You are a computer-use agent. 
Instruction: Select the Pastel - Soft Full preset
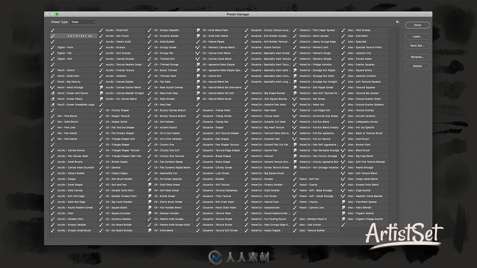(315, 179)
